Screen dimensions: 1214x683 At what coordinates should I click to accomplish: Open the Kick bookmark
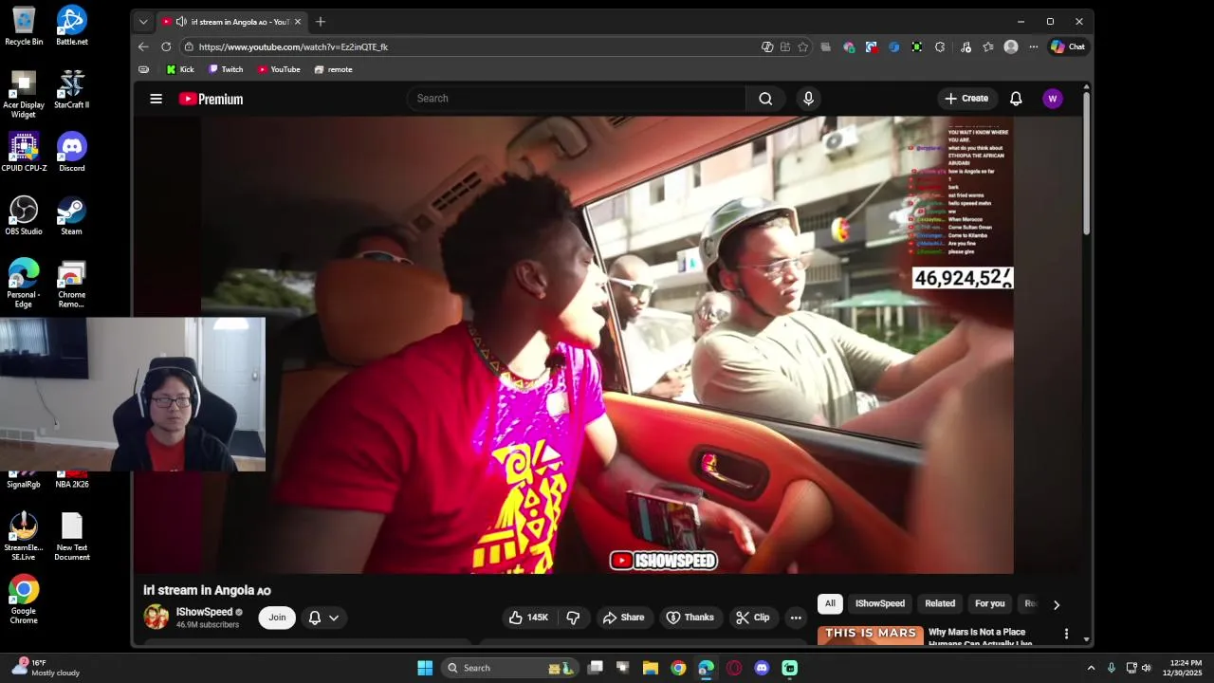coord(180,69)
